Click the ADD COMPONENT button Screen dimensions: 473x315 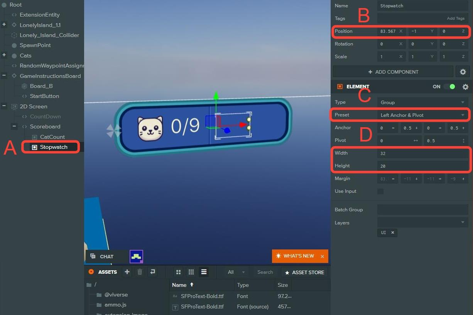point(393,72)
